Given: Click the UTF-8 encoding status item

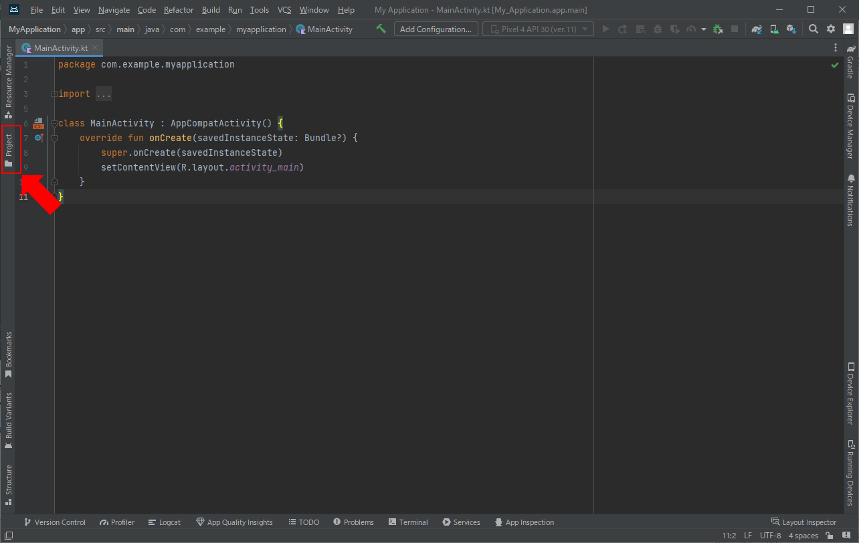Looking at the screenshot, I should click(x=770, y=536).
